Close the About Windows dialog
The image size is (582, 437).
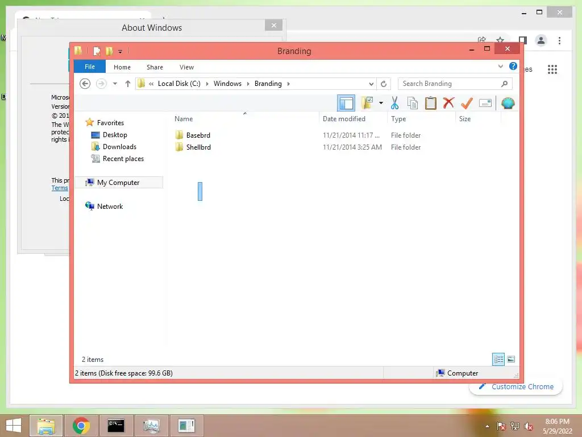pyautogui.click(x=273, y=25)
